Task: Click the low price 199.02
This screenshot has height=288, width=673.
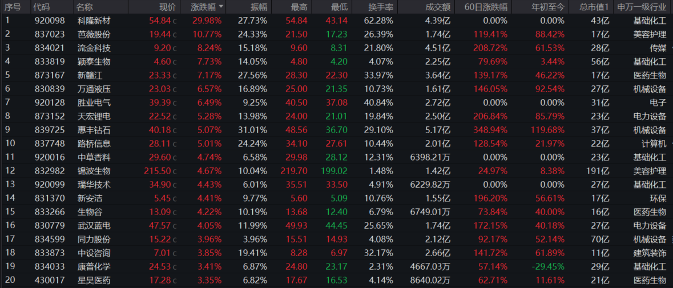Action: 335,171
